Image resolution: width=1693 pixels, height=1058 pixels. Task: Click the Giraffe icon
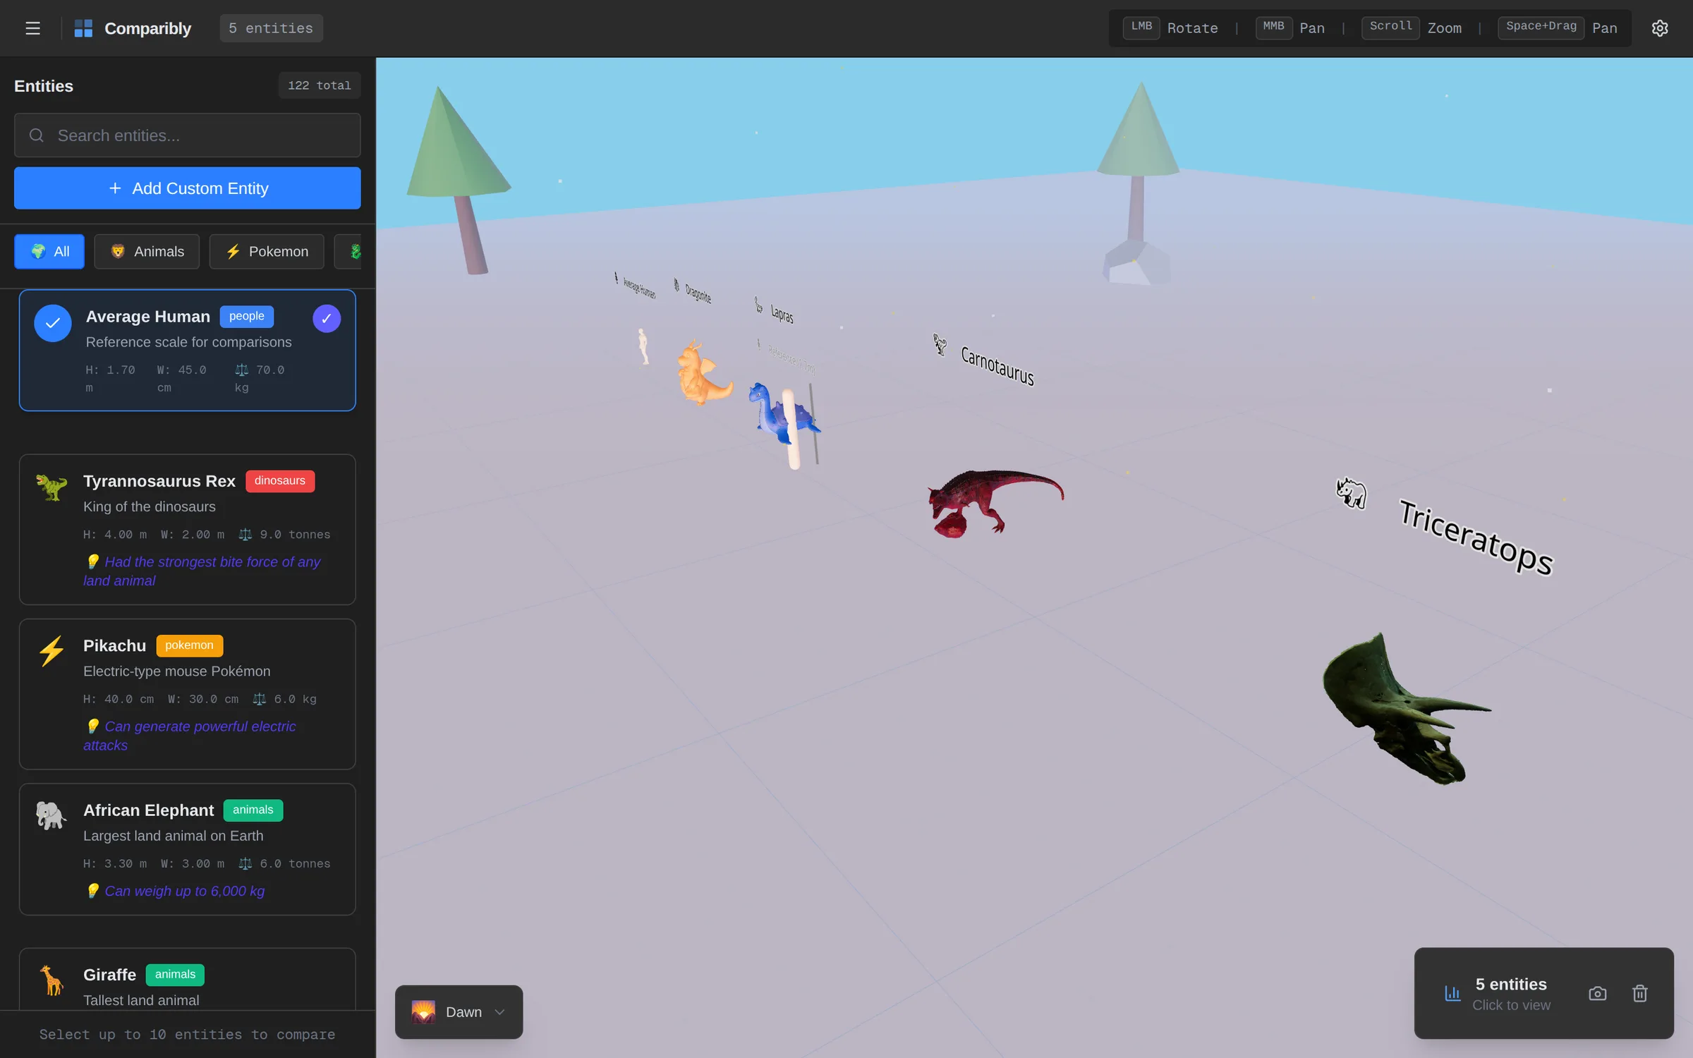(51, 980)
